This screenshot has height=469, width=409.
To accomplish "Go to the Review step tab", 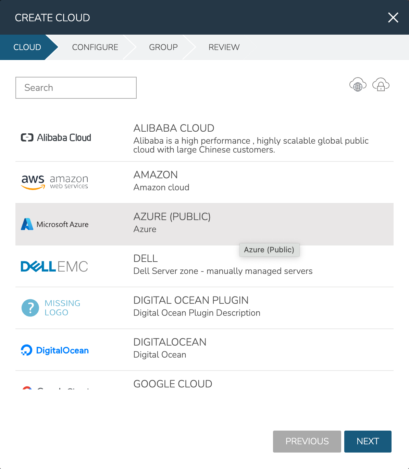I will coord(224,47).
